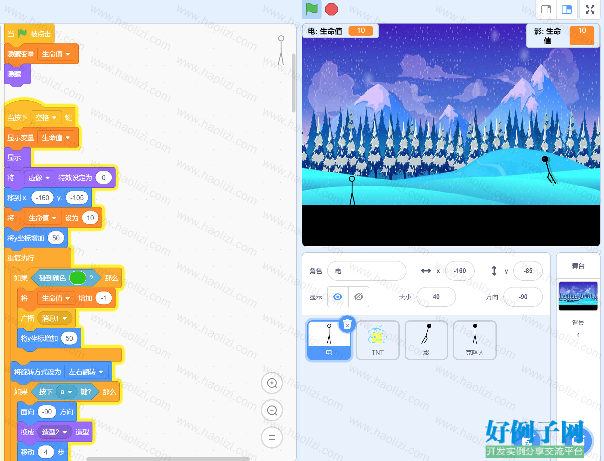Click the black stick figure on stage

click(x=548, y=170)
